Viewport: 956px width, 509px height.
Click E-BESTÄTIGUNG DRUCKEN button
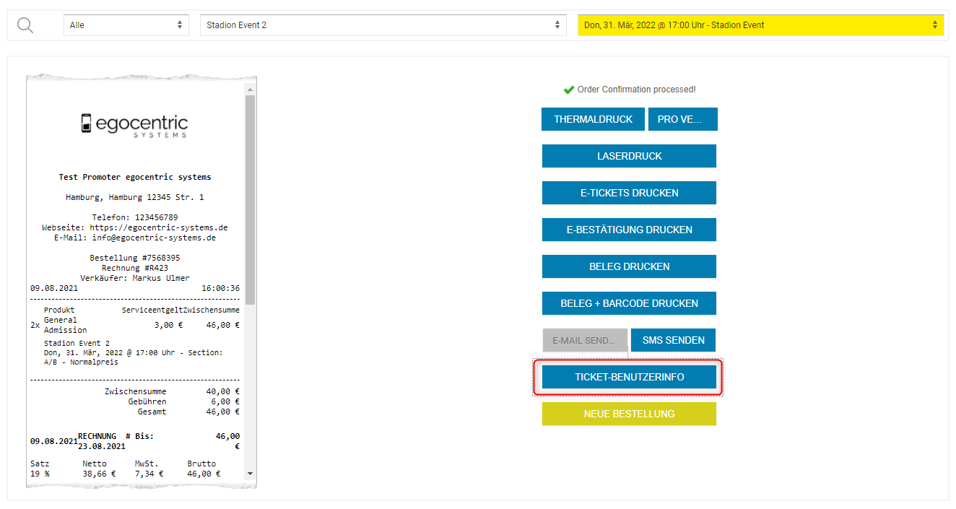[x=629, y=230]
